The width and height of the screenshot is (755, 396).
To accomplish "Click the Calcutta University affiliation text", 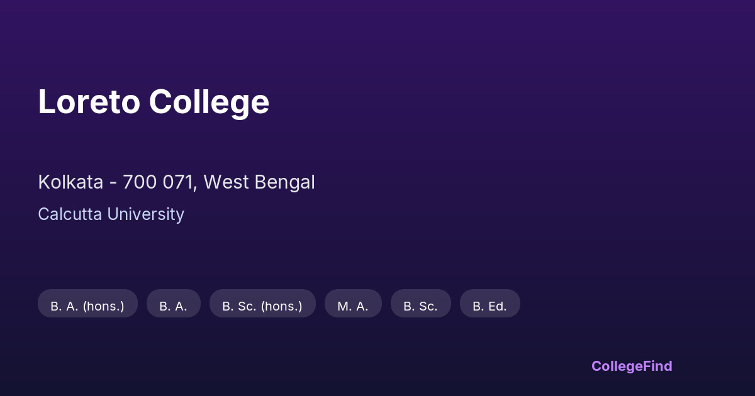I will point(111,214).
